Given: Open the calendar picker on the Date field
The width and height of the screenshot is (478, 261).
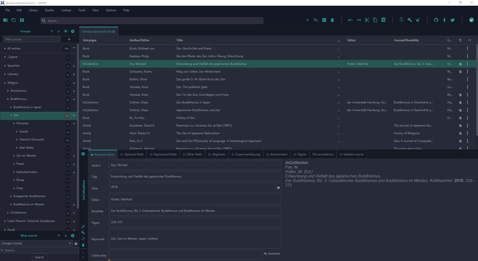Looking at the screenshot, I should [x=278, y=188].
